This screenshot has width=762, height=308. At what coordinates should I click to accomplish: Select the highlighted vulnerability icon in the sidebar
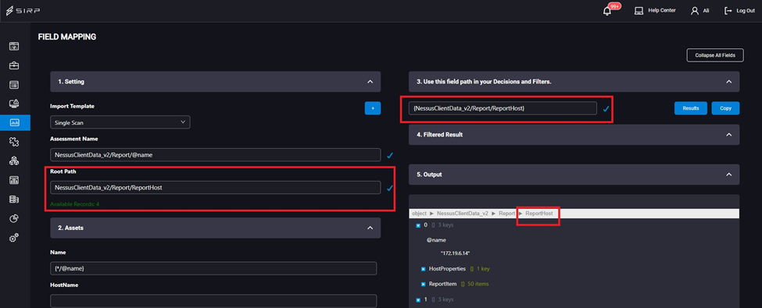[x=14, y=122]
